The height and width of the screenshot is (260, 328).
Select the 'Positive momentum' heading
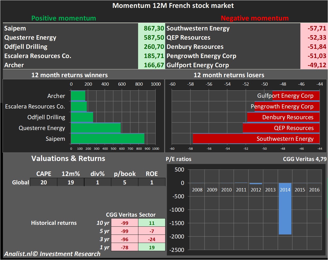(x=64, y=18)
